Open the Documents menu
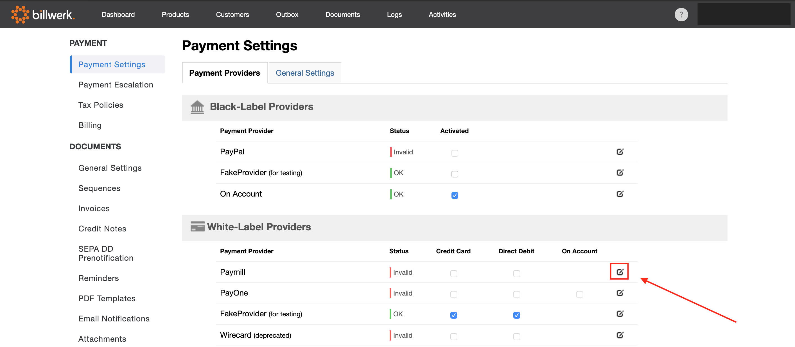795x347 pixels. 343,15
